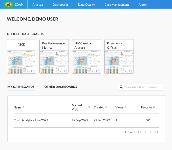Open the Data Quality menu
The height and width of the screenshot is (150, 172).
click(86, 4)
